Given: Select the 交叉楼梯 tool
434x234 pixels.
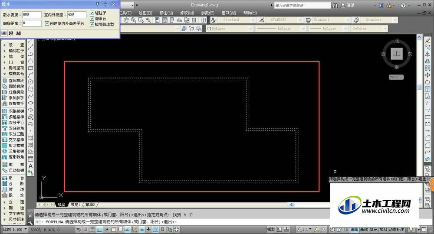Looking at the screenshot, I should [x=13, y=140].
